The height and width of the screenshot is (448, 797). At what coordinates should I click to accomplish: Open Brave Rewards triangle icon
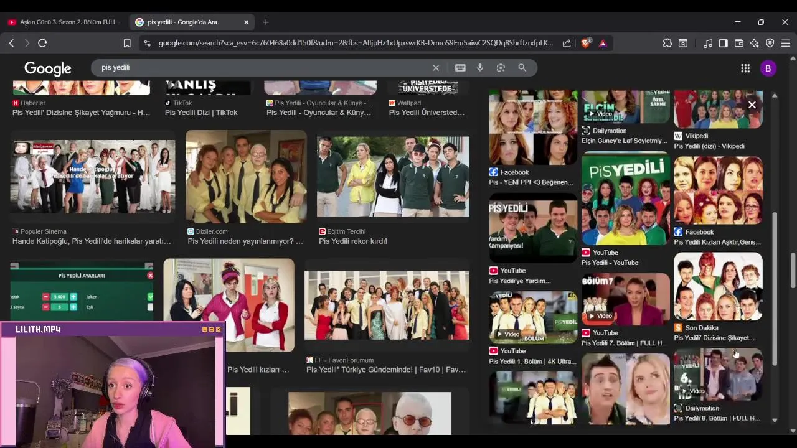tap(603, 43)
